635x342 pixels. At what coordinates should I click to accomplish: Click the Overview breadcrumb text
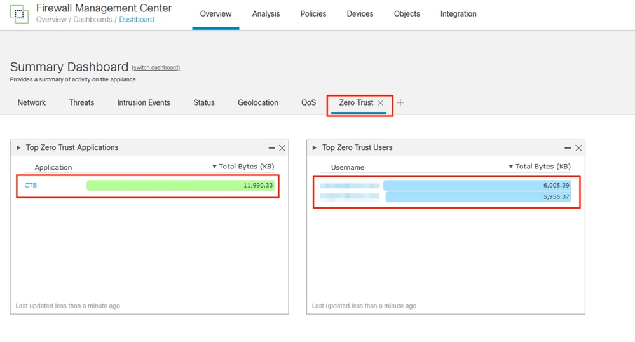(x=51, y=20)
